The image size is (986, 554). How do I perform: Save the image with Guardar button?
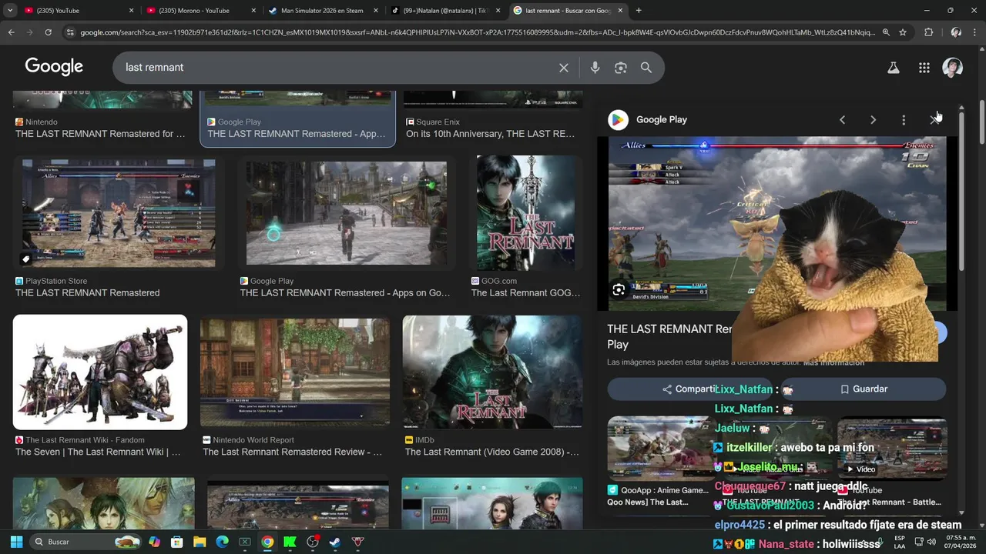864,389
